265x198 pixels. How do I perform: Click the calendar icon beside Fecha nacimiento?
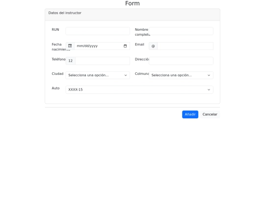click(70, 46)
